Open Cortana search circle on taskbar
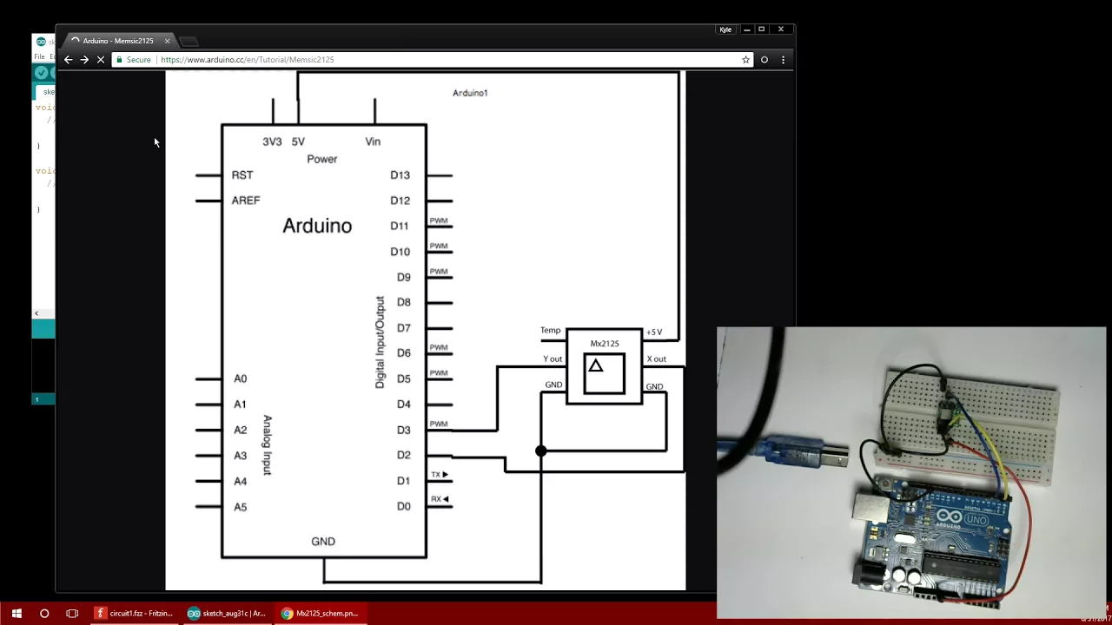Viewport: 1112px width, 625px height. 44,613
